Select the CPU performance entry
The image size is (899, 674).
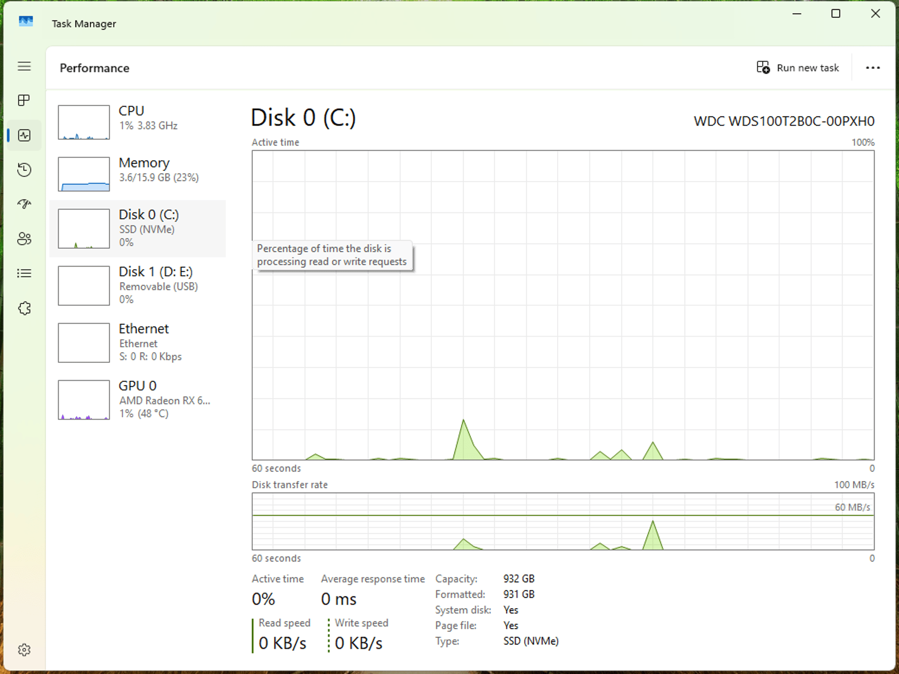[138, 122]
